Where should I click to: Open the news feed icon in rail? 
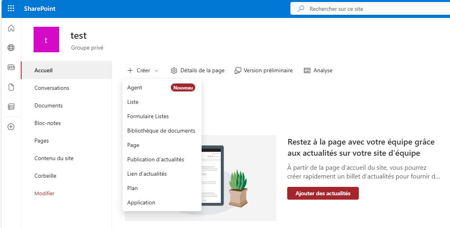coord(11,67)
